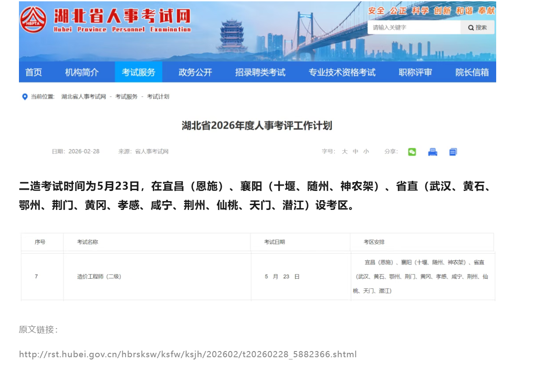Click the breadcrumb location pin icon

click(x=24, y=96)
